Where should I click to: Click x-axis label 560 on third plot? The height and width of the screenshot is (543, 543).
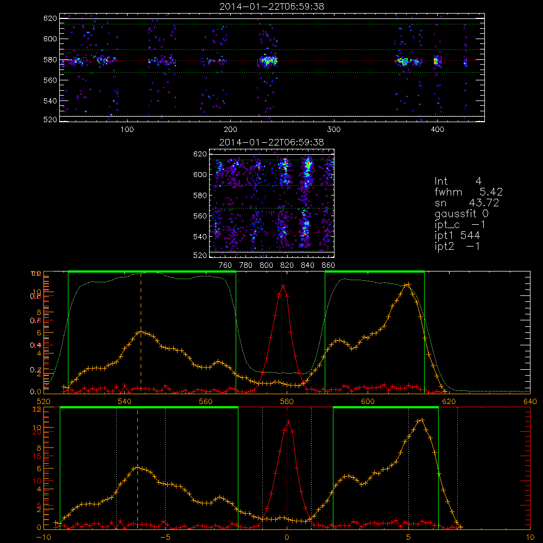tap(205, 402)
